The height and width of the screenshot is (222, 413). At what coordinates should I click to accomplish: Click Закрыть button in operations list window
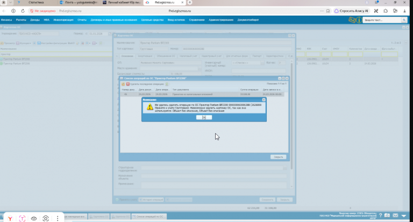[278, 157]
